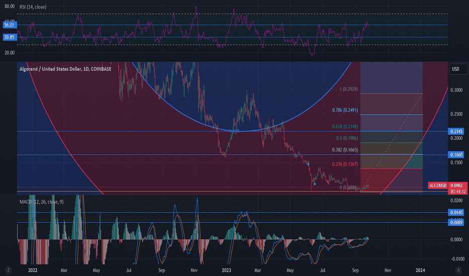Viewport: 469px width, 276px height.
Task: Click the 0.0140 MACD level label
Action: [456, 212]
